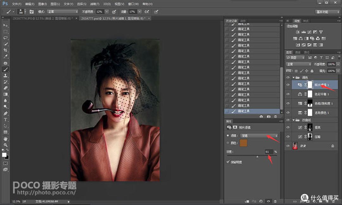Image resolution: width=342 pixels, height=205 pixels.
Task: Enable airbrush mode in options bar
Action: click(x=147, y=12)
